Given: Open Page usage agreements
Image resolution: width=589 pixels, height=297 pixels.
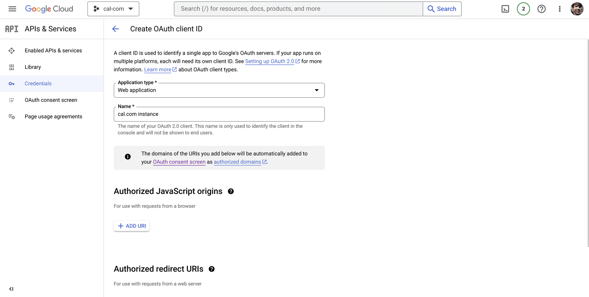Looking at the screenshot, I should (x=53, y=117).
